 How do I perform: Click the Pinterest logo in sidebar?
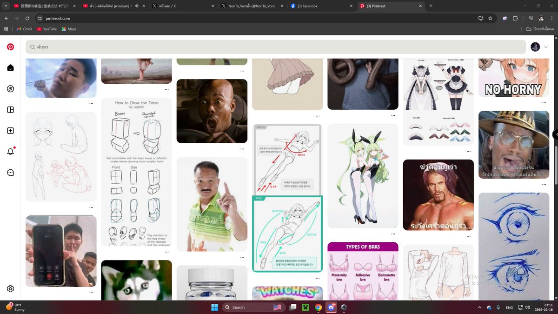coord(10,47)
